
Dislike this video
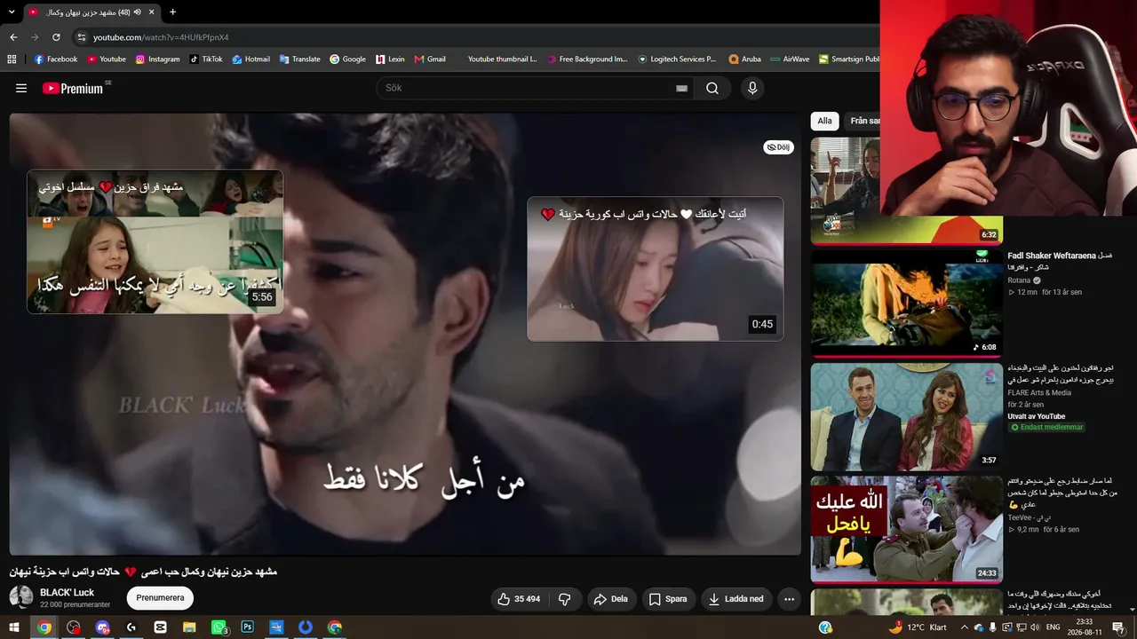click(x=565, y=599)
